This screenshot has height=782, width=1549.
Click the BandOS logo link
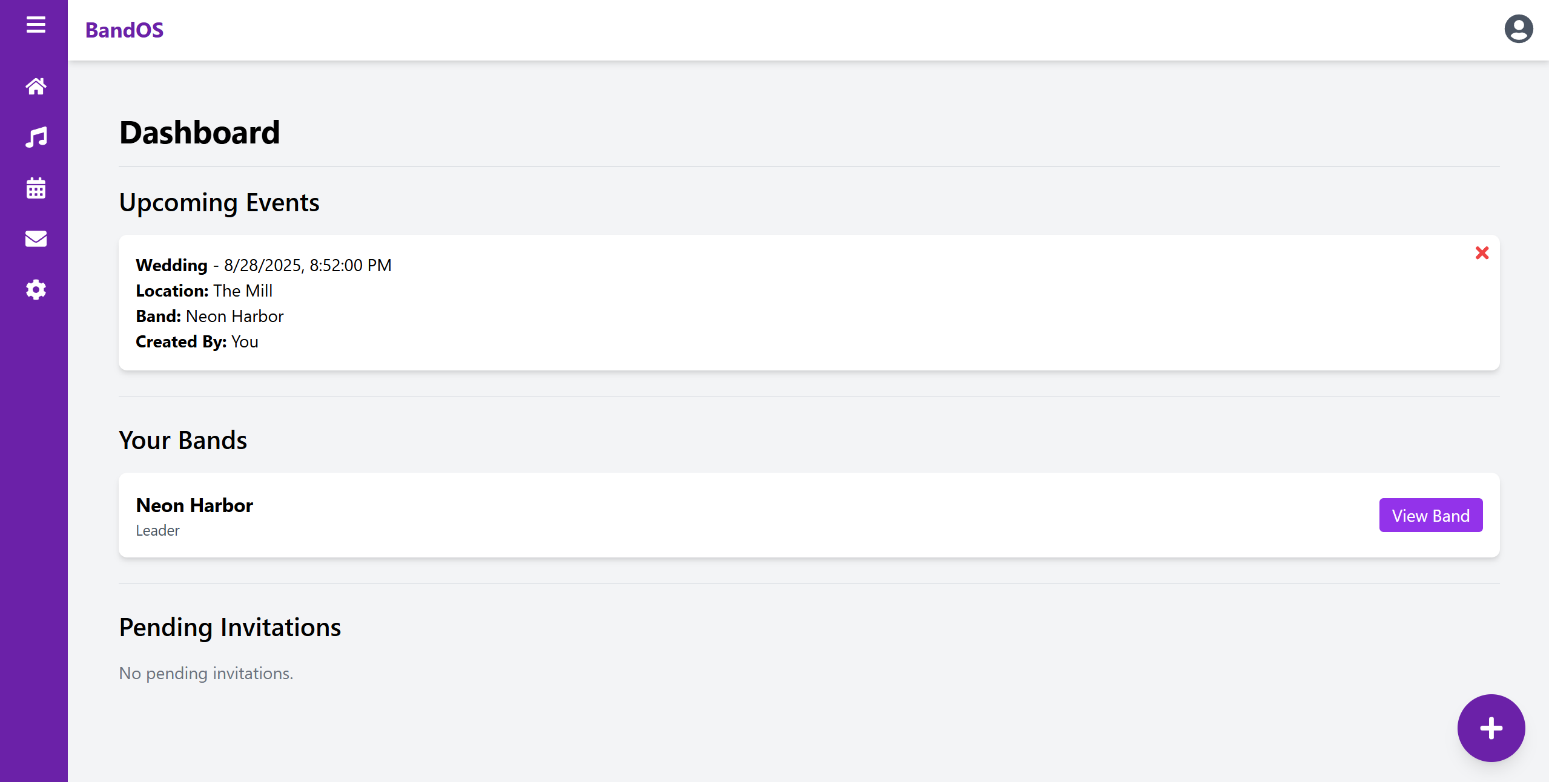coord(124,30)
